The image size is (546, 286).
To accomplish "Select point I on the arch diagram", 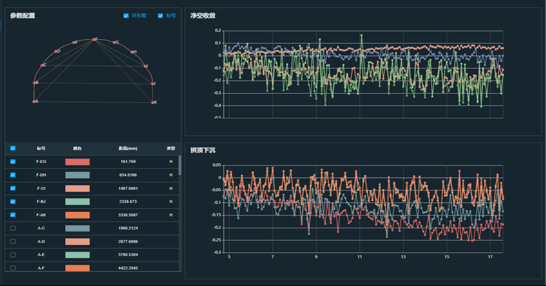I will [x=145, y=66].
